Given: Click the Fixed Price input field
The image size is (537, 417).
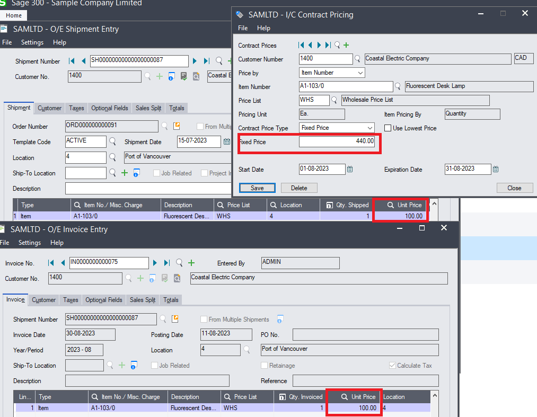Looking at the screenshot, I should [x=337, y=141].
